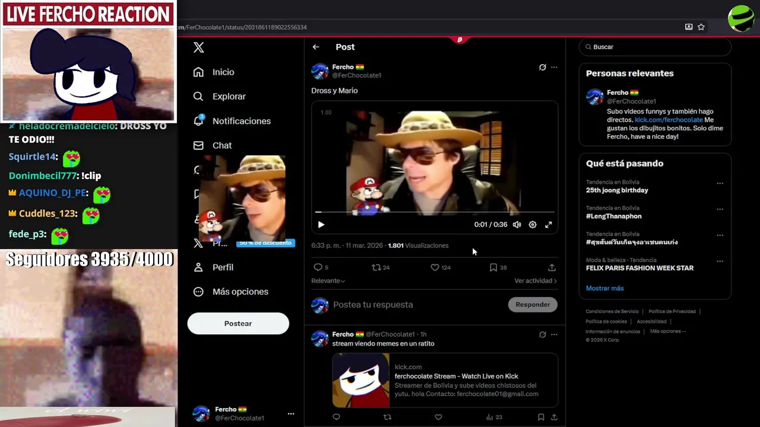Bookmark page with browser star icon
Screen dimensions: 760x427
701,27
